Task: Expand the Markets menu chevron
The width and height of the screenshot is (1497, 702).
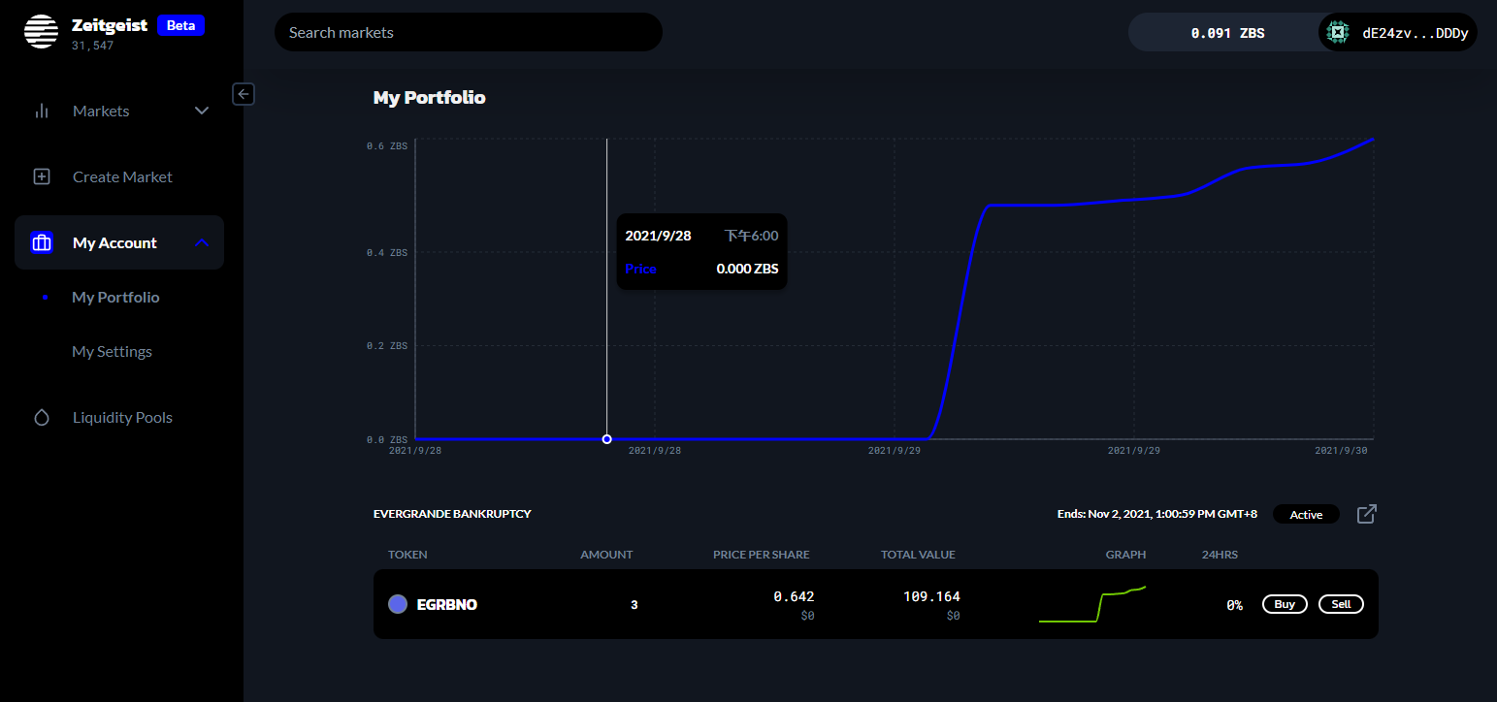Action: click(x=202, y=111)
